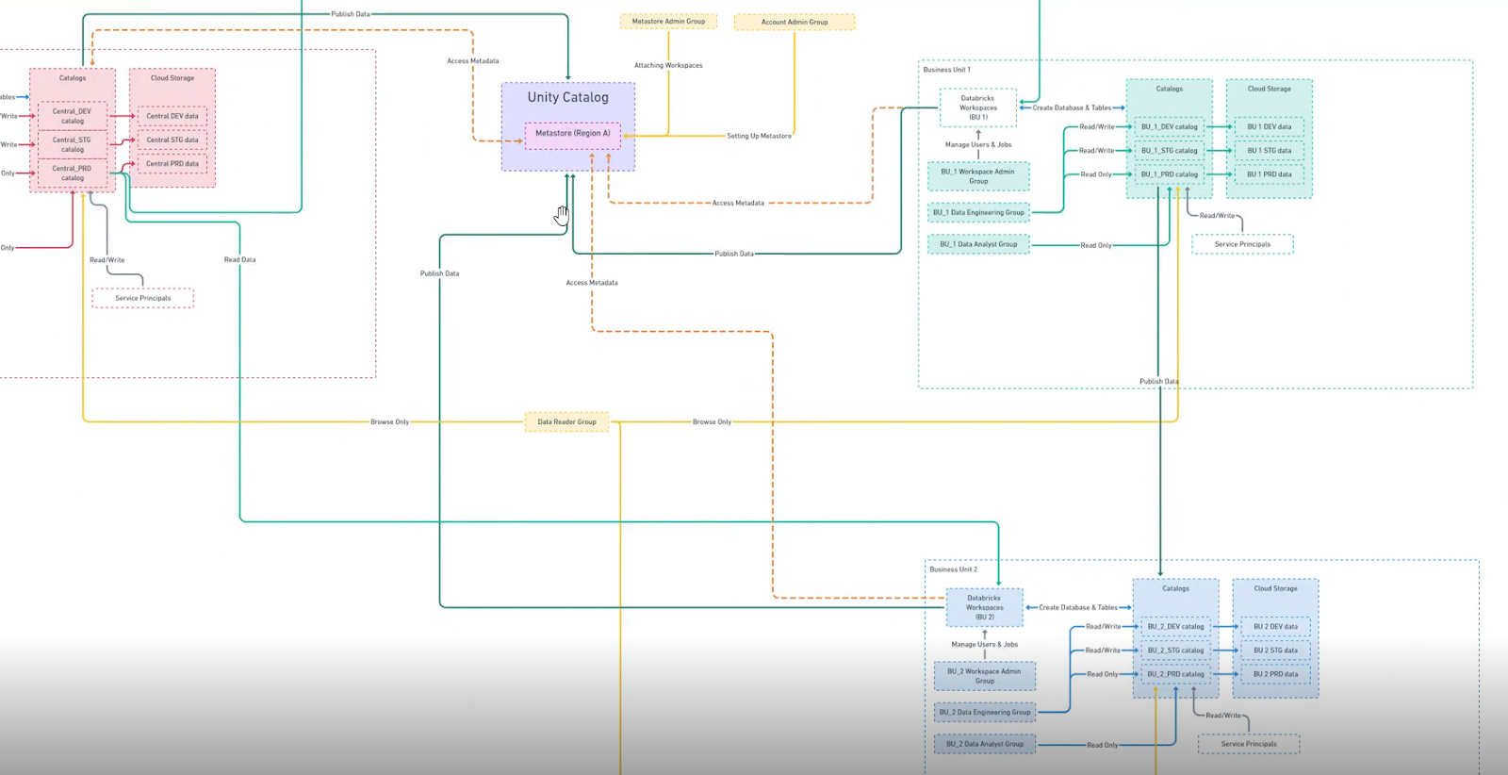
Task: Select the BU_2_STG catalog node
Action: [1175, 650]
